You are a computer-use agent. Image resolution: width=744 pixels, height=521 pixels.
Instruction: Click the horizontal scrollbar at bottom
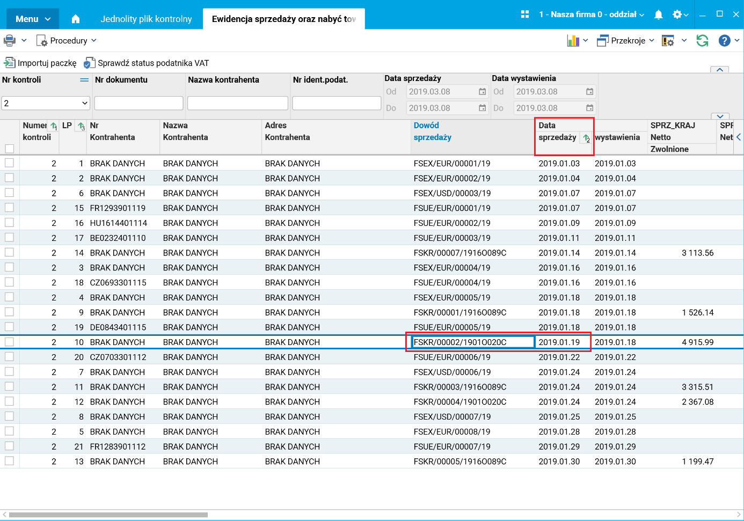click(107, 515)
